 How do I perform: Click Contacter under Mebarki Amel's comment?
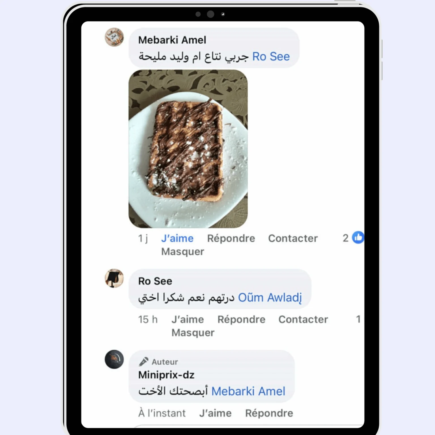(293, 238)
